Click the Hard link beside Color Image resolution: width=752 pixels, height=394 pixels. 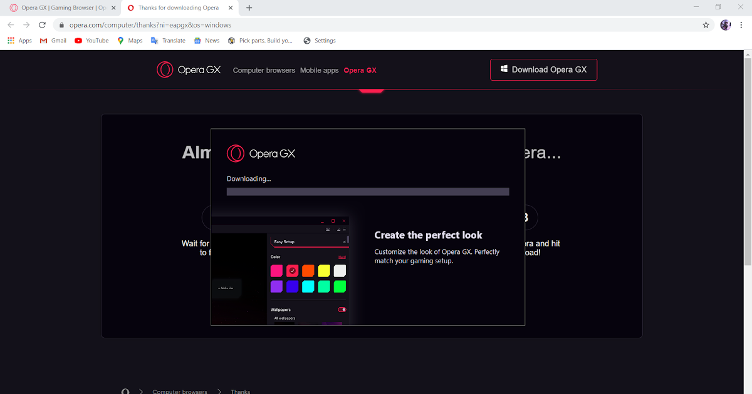342,257
